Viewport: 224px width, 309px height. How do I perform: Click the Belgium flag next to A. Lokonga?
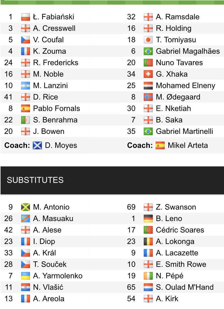click(x=148, y=241)
